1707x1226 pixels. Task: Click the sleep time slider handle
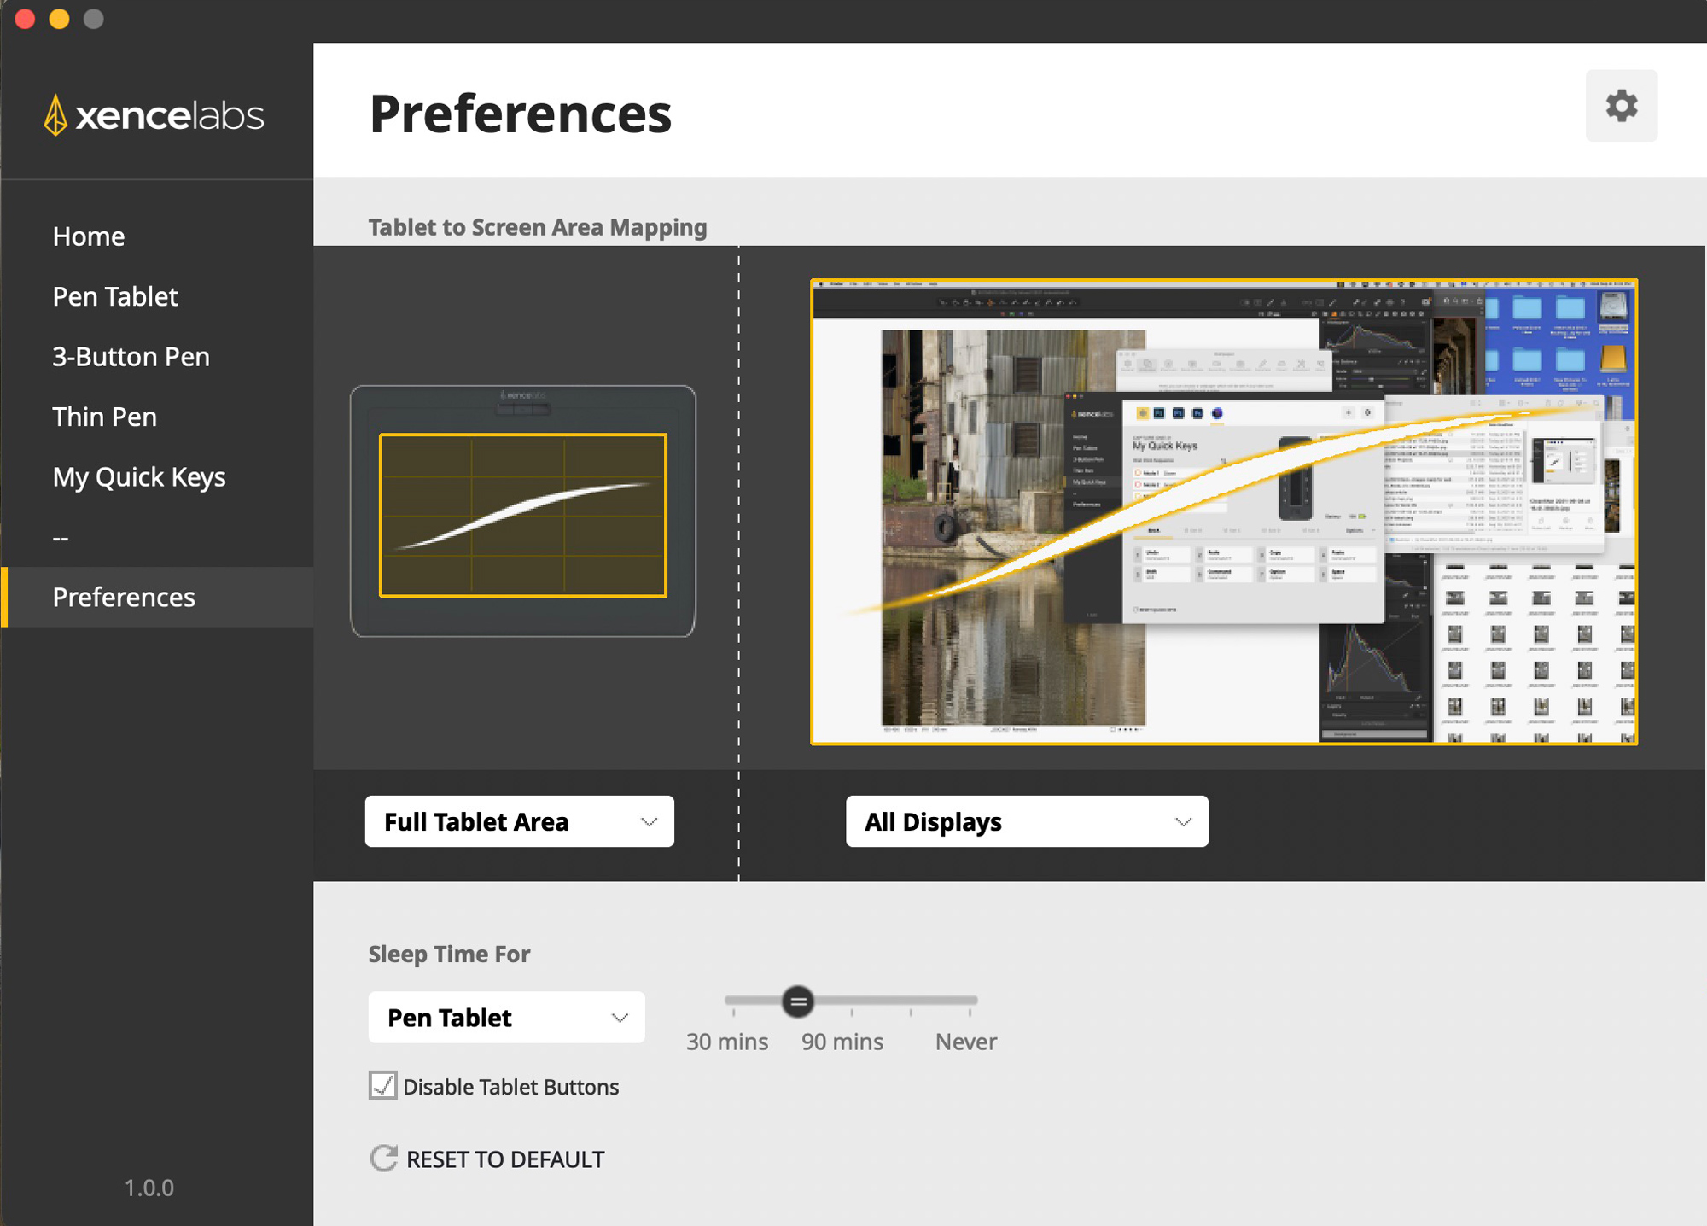[798, 1001]
